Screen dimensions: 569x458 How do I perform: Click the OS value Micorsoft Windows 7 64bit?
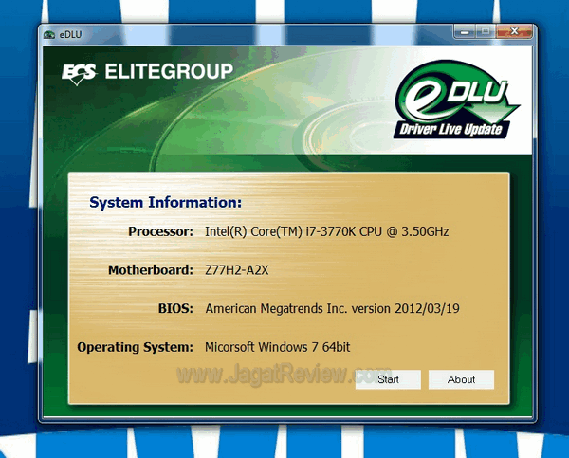278,347
